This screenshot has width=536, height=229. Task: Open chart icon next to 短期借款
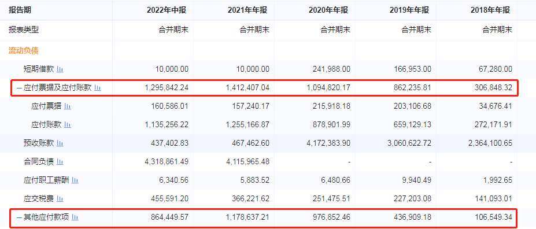click(x=60, y=69)
